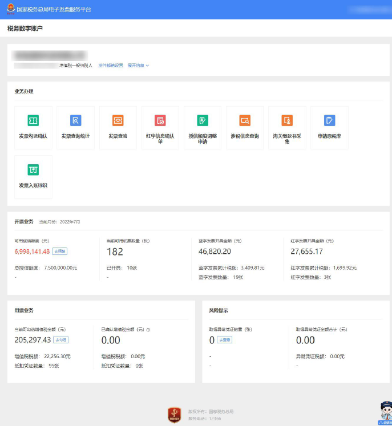Open 发票查询统计 invoice query statistics

75,127
